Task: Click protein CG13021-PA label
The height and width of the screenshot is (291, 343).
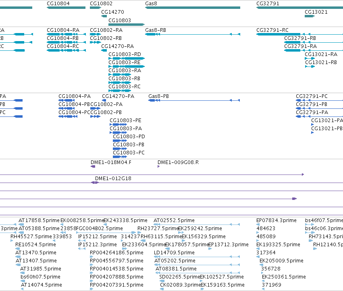Action: [x=327, y=121]
